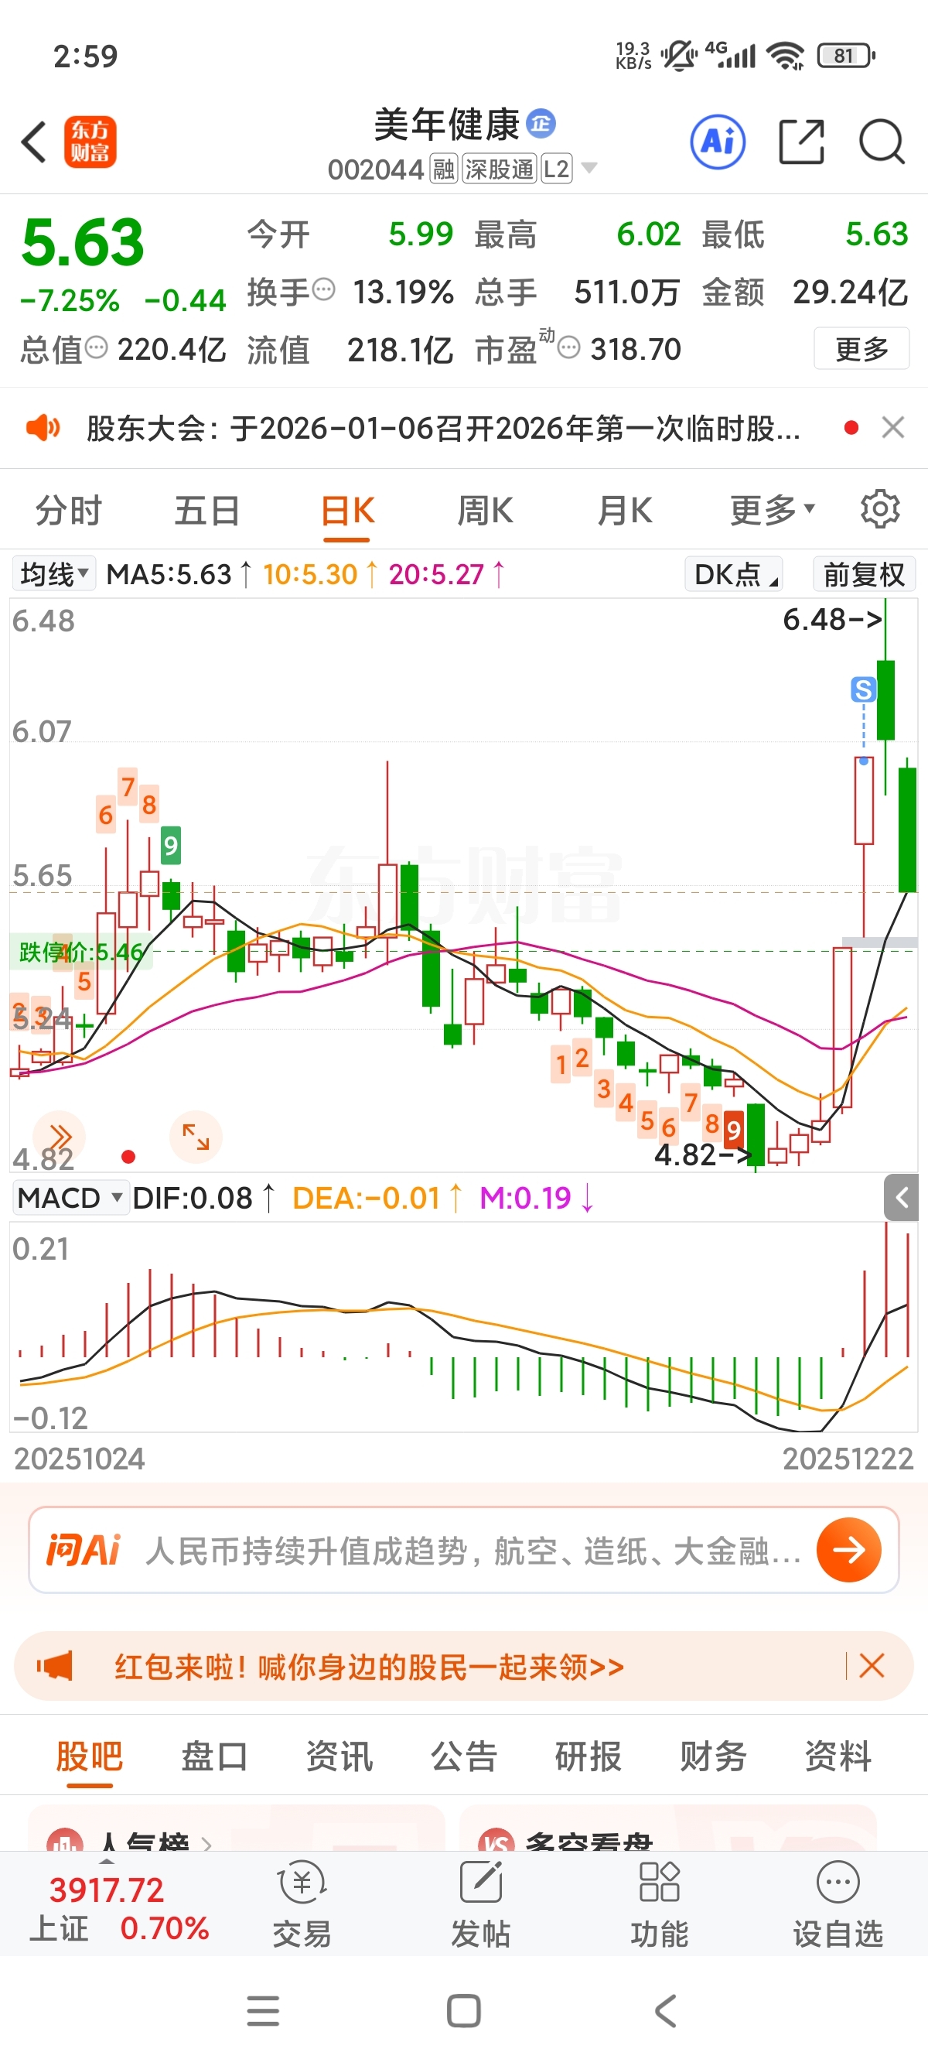Tap the blue S sell marker

863,689
